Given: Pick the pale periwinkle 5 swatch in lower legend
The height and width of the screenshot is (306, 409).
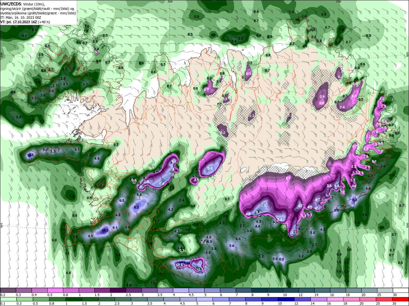Looking at the screenshot, I should (205, 299).
